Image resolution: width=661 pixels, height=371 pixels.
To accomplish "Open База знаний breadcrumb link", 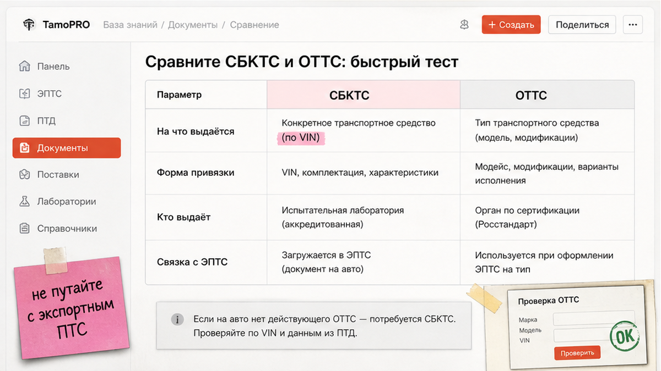I will [x=130, y=25].
